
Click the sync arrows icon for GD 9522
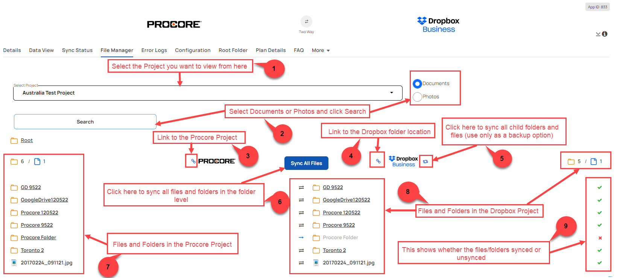click(301, 188)
